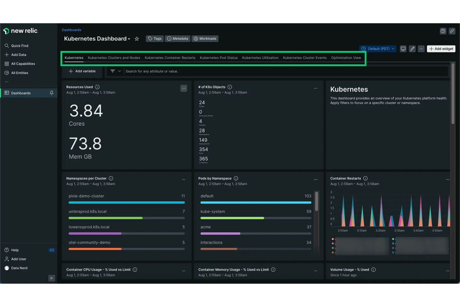
Task: Switch to Kubernetes Utilization tab
Action: pos(260,58)
